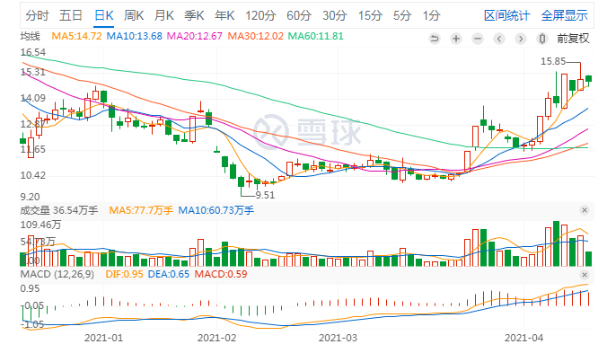Open 区间统计 range statistics
The width and height of the screenshot is (607, 353).
pyautogui.click(x=506, y=16)
